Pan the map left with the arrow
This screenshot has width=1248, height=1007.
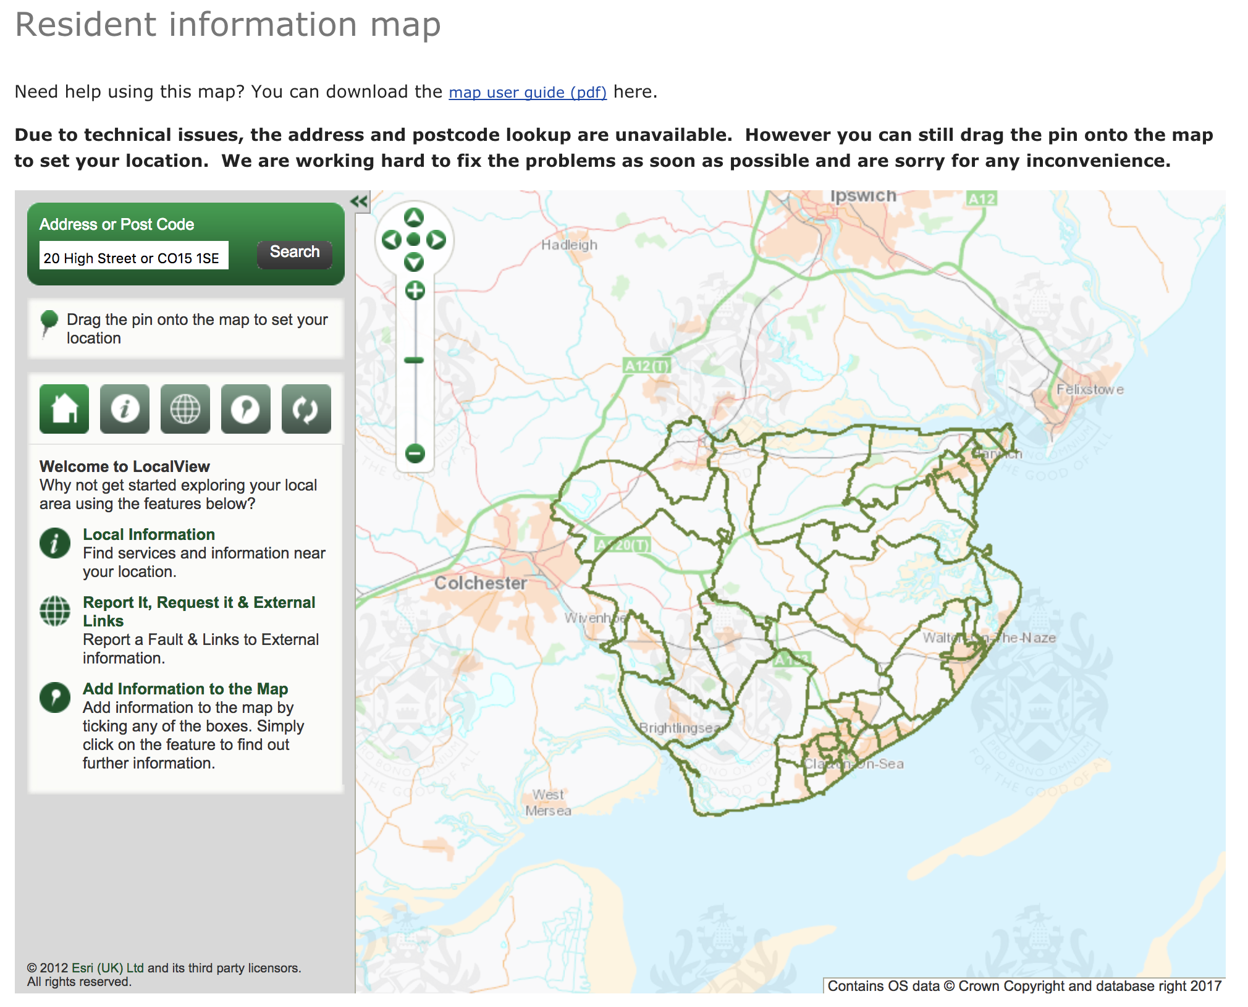[391, 240]
